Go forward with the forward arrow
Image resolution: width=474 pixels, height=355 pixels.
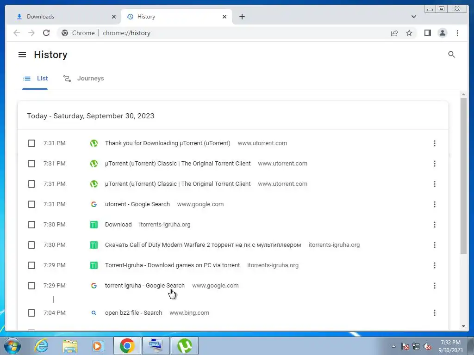click(31, 33)
